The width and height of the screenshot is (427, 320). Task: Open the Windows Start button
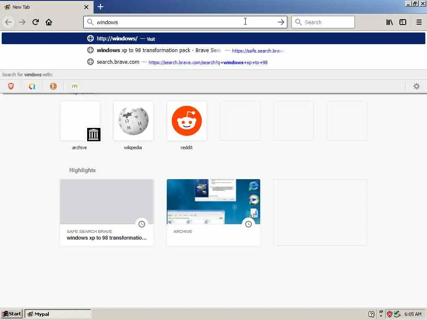point(11,314)
